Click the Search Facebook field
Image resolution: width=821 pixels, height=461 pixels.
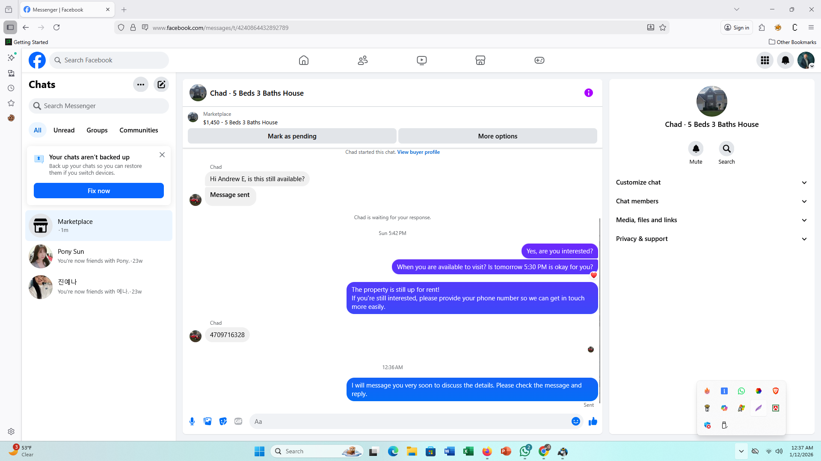pyautogui.click(x=109, y=60)
